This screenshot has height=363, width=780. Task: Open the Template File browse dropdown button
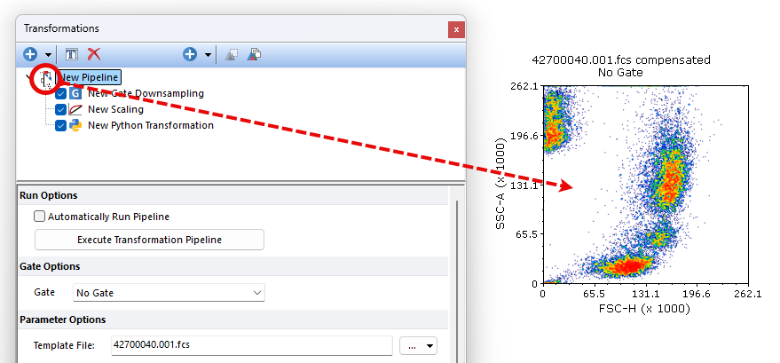click(419, 346)
